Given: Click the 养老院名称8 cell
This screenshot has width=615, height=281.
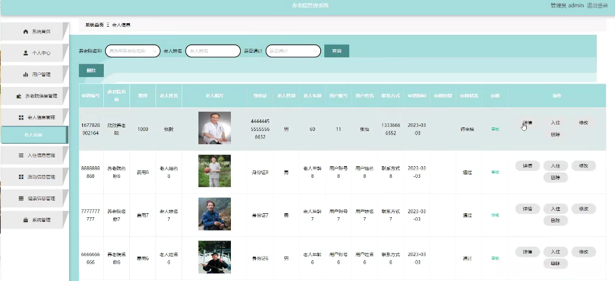Looking at the screenshot, I should coord(117,172).
